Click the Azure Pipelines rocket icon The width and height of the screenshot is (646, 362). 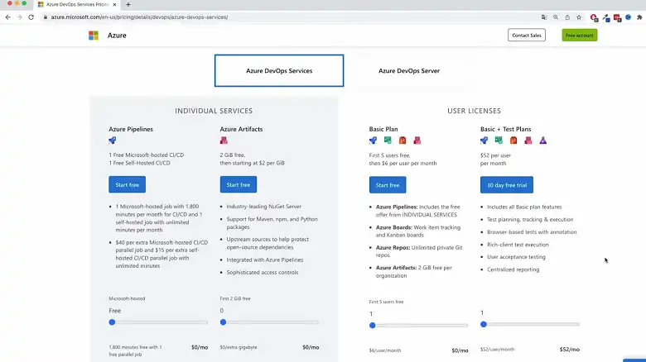pos(113,141)
